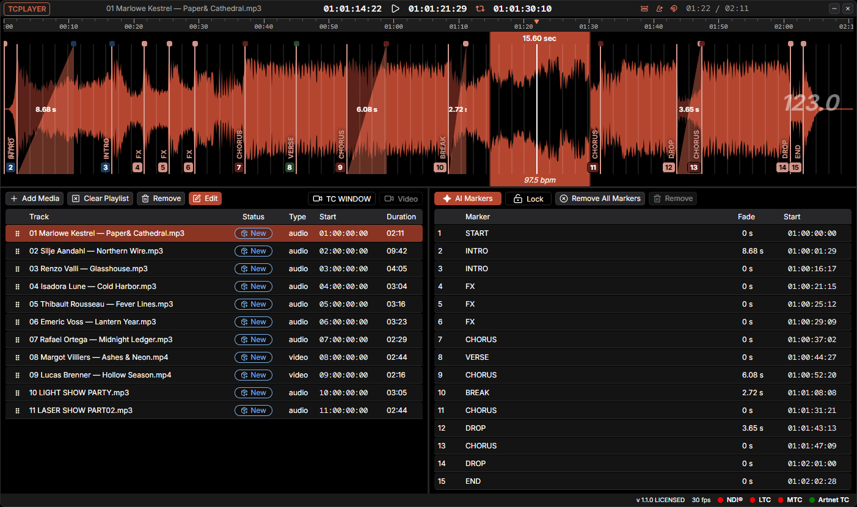Click the New status badge for Northern Wire
Viewport: 857px width, 507px height.
pos(253,251)
